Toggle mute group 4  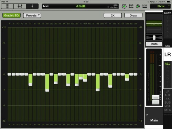(168, 29)
